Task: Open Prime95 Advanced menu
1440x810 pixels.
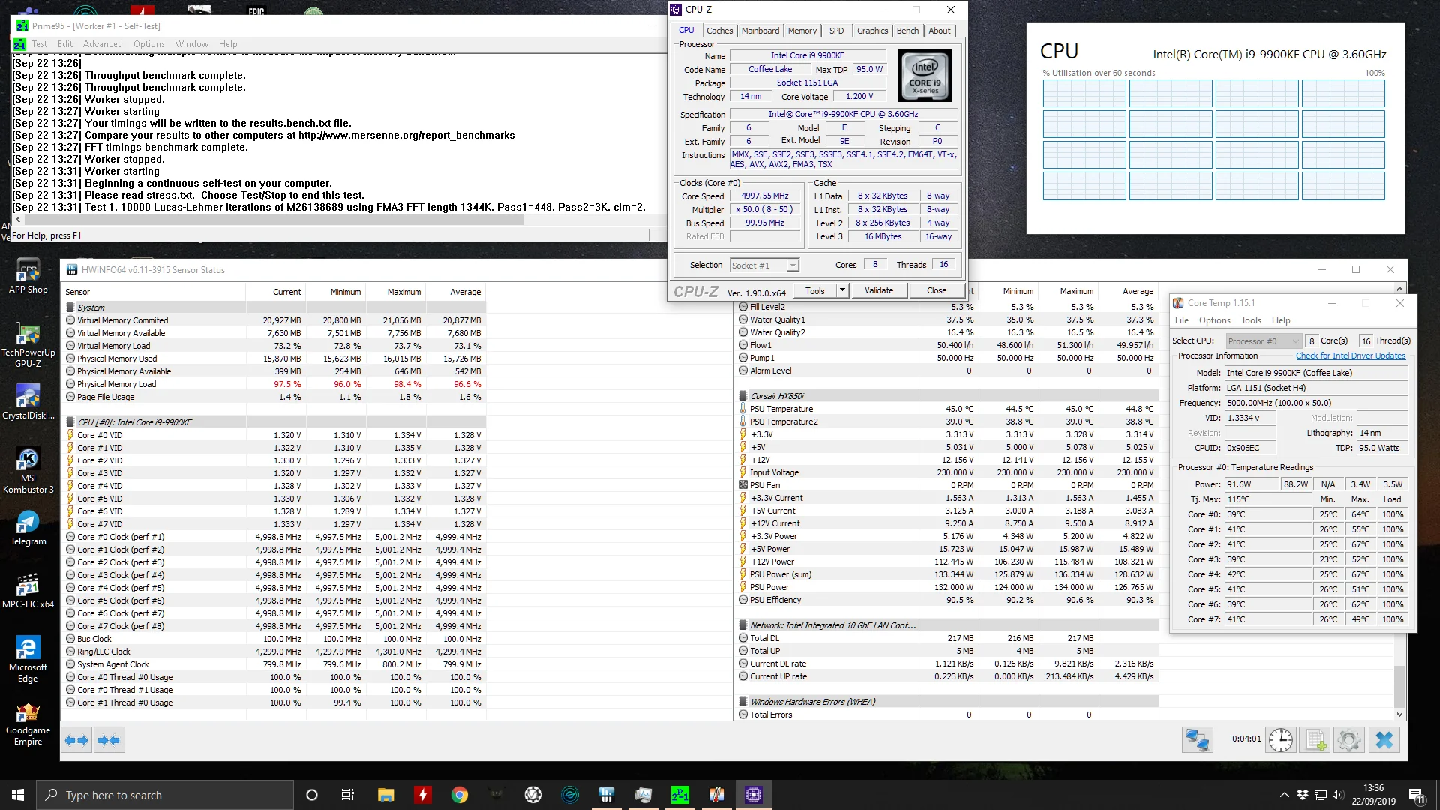Action: (103, 44)
